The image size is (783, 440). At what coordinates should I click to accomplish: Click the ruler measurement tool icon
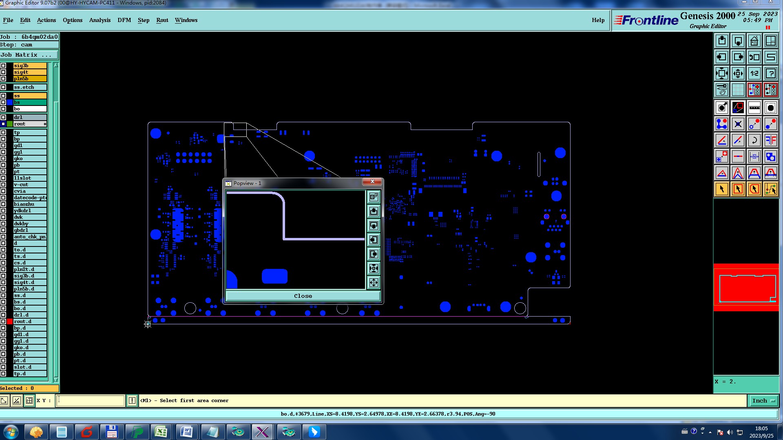(754, 108)
